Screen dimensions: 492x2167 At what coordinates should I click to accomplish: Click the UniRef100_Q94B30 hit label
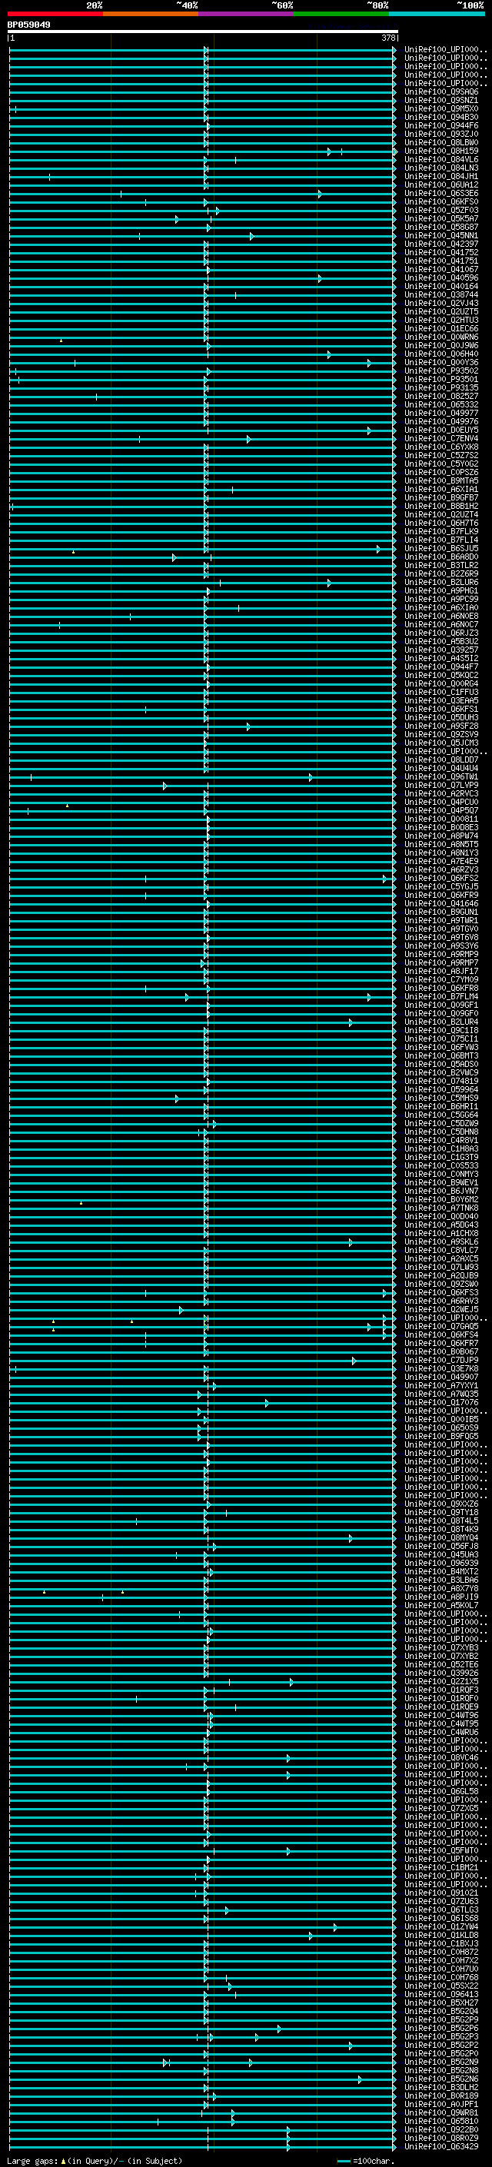click(x=440, y=117)
